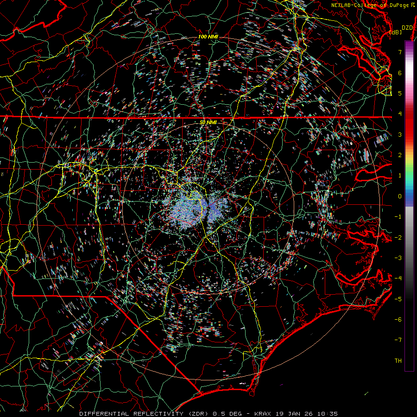Click the '3' value on the color scale
This screenshot has height=417, width=417.
(x=400, y=134)
